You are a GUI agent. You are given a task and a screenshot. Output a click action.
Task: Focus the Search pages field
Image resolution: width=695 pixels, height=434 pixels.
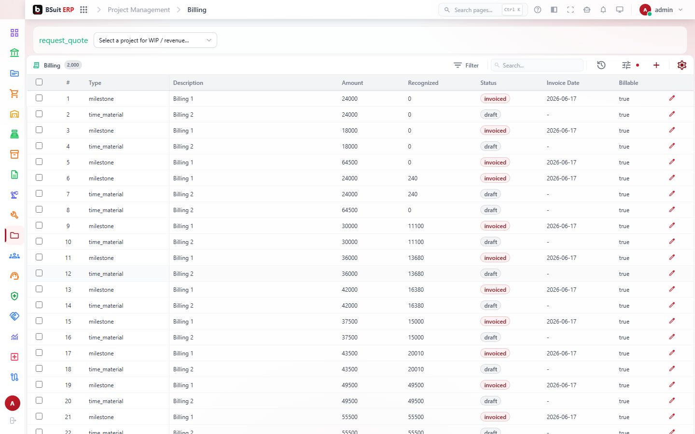click(483, 10)
